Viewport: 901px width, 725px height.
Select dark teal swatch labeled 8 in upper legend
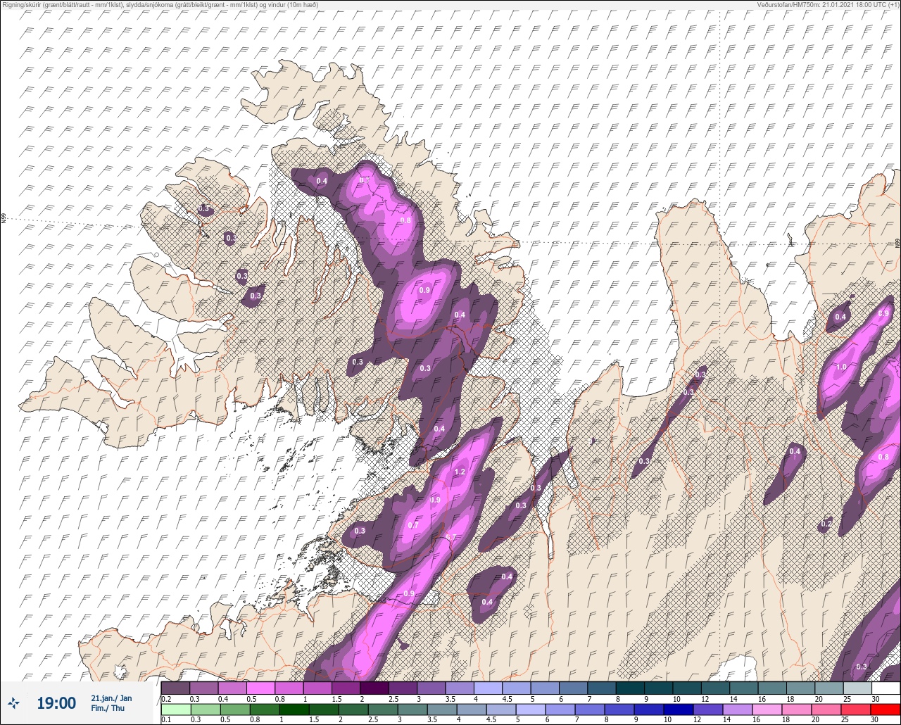(x=630, y=688)
